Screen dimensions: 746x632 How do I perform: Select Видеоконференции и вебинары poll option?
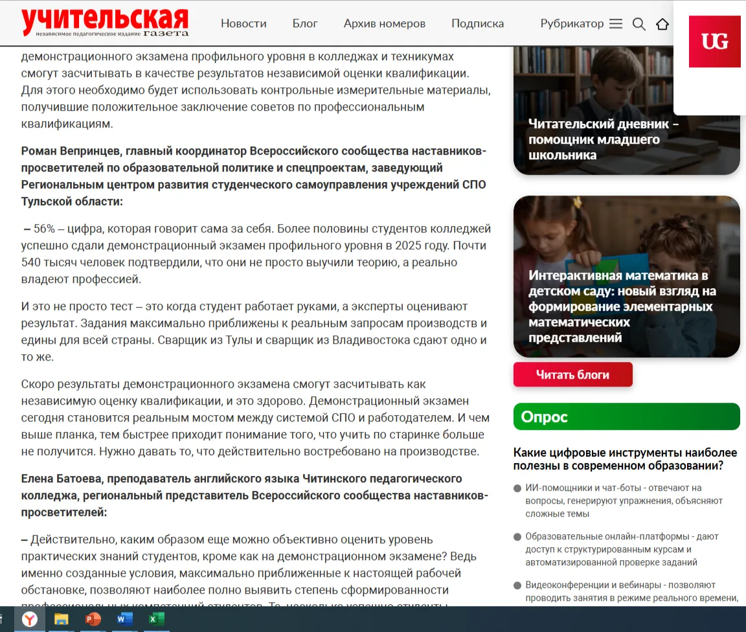517,585
